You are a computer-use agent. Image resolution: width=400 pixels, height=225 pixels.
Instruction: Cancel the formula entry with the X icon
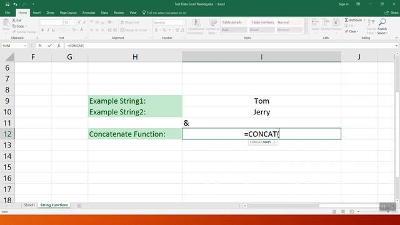pyautogui.click(x=40, y=46)
